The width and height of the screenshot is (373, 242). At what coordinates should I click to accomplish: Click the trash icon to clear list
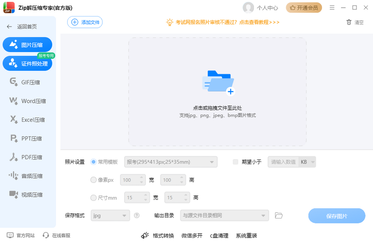(x=349, y=22)
